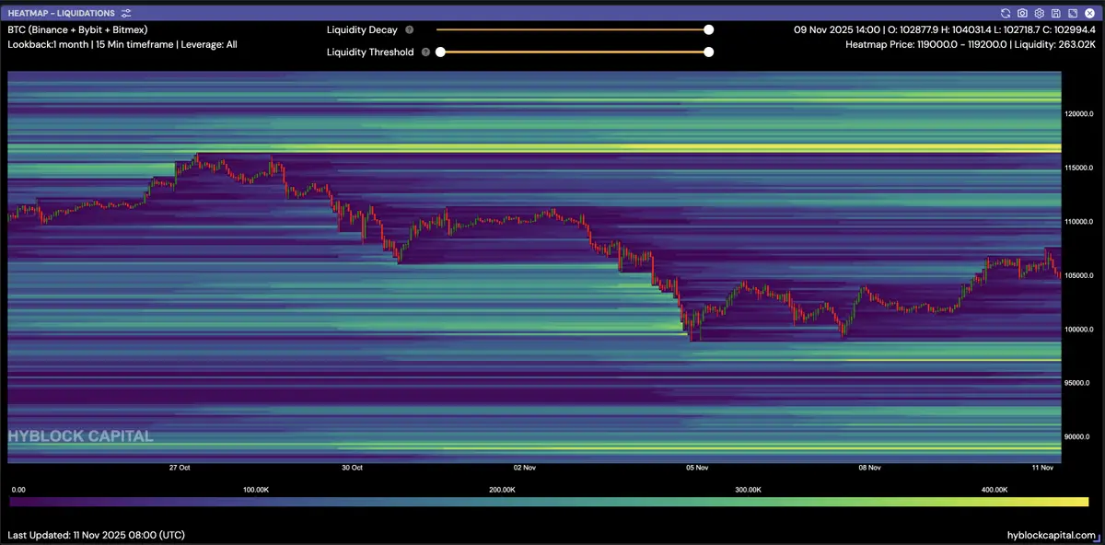Open the hyblockcapital.com link
This screenshot has height=545, width=1105.
click(x=1052, y=535)
